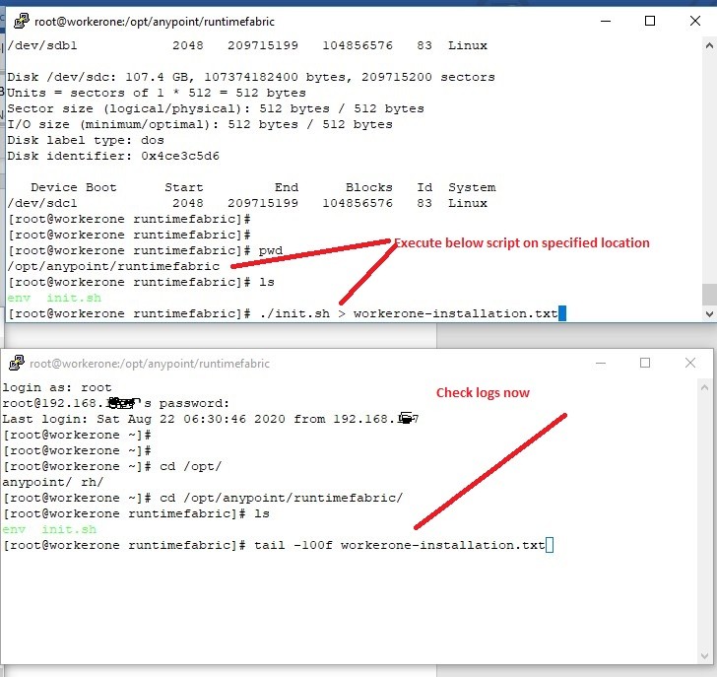
Task: Click 'Units = sectors of 1 * 512' line
Action: [157, 93]
